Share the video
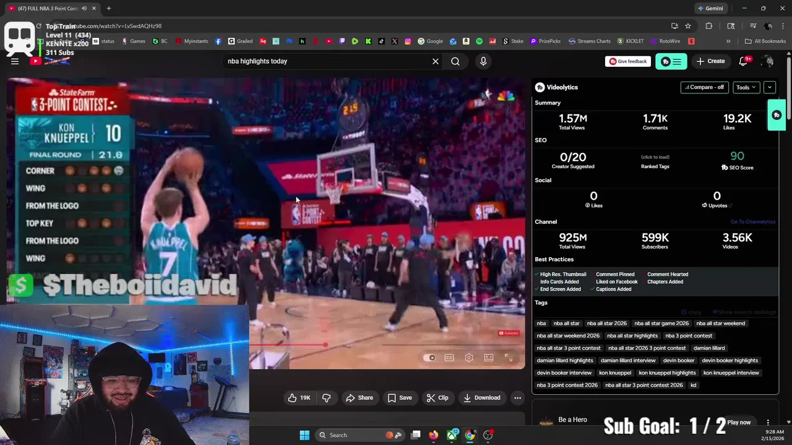The height and width of the screenshot is (445, 792). 359,398
